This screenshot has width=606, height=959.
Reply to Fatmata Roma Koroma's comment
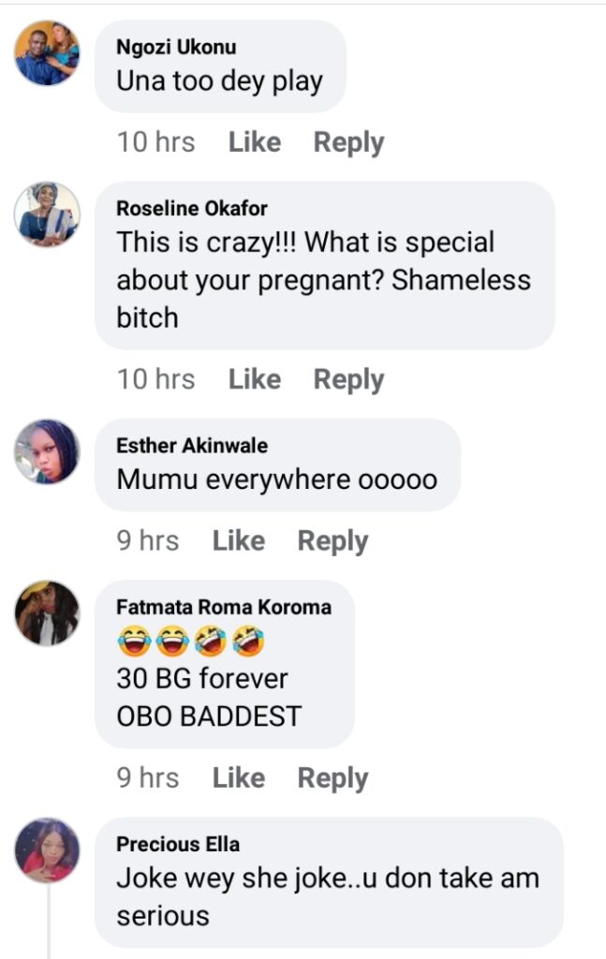pyautogui.click(x=333, y=778)
